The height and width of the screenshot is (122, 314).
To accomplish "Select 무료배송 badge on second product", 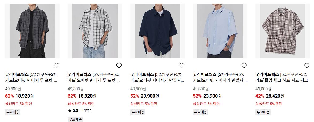I will [75, 119].
